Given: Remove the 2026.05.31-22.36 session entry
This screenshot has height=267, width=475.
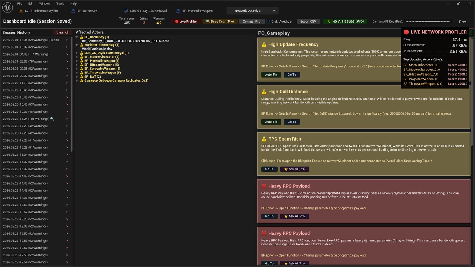Looking at the screenshot, I should [x=67, y=62].
